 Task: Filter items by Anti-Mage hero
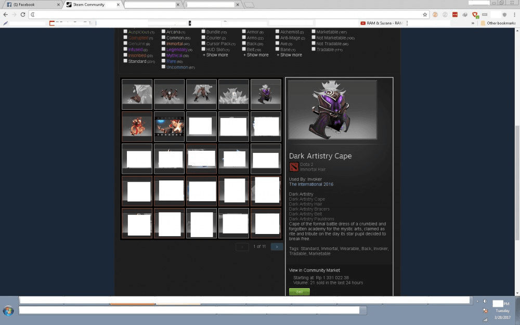click(x=277, y=37)
